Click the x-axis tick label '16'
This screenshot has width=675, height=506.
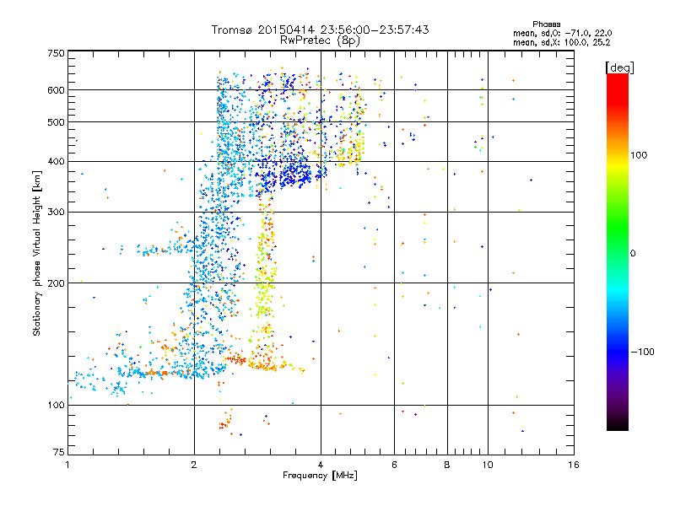[x=574, y=465]
